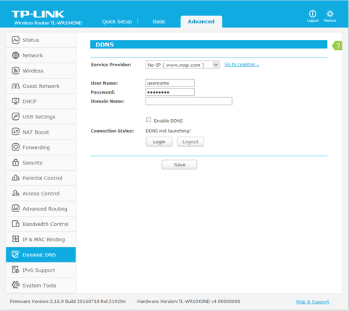The image size is (349, 311).
Task: Open the Security menu label
Action: 33,163
